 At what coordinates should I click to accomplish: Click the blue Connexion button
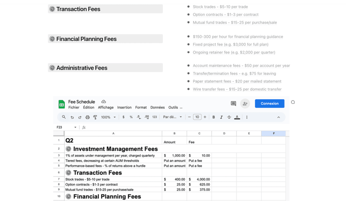coord(269,104)
